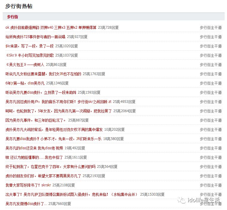Click 步行街主干道 beside '写好降书了' post

tap(211, 185)
